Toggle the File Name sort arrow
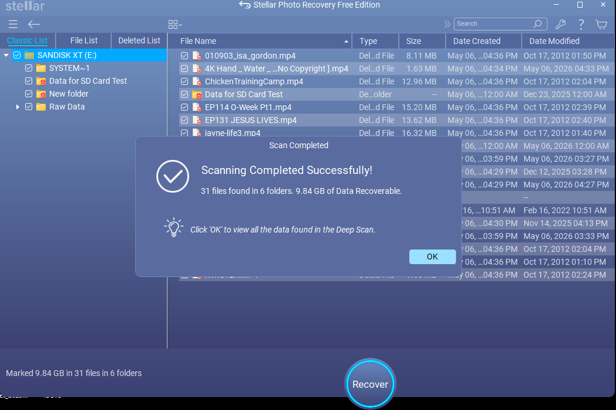Viewport: 616px width, 410px height. click(346, 41)
